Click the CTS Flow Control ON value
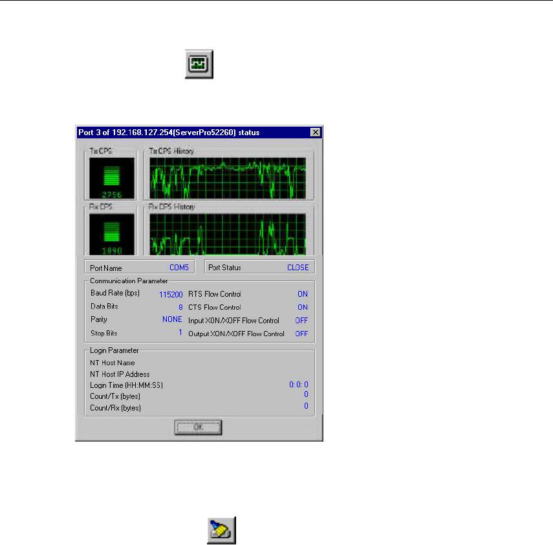Image resolution: width=553 pixels, height=545 pixels. (303, 307)
